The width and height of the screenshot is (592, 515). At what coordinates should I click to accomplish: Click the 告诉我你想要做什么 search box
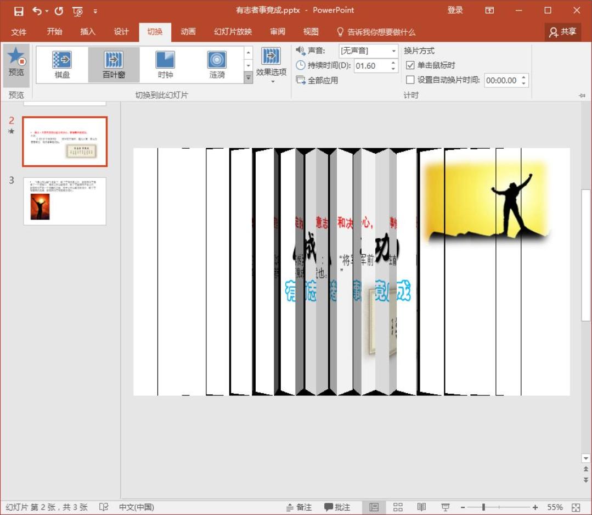pos(376,32)
